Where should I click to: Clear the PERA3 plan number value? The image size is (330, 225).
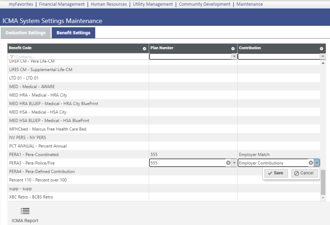click(x=228, y=163)
